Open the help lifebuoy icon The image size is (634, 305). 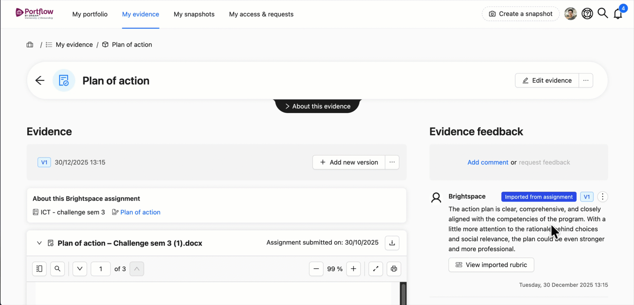click(587, 14)
